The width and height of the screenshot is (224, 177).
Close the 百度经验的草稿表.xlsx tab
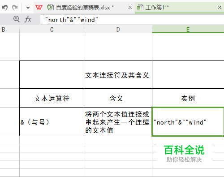coord(130,7)
